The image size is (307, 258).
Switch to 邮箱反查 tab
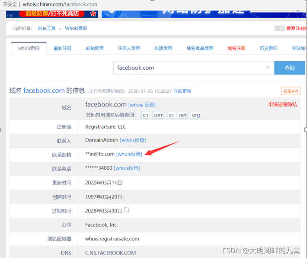(95, 48)
